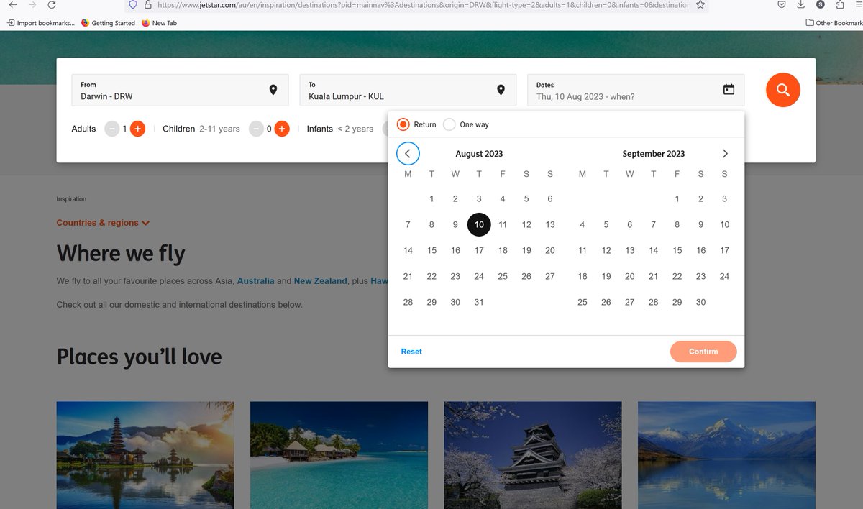Select 1 in September 2023
863x509 pixels.
677,198
